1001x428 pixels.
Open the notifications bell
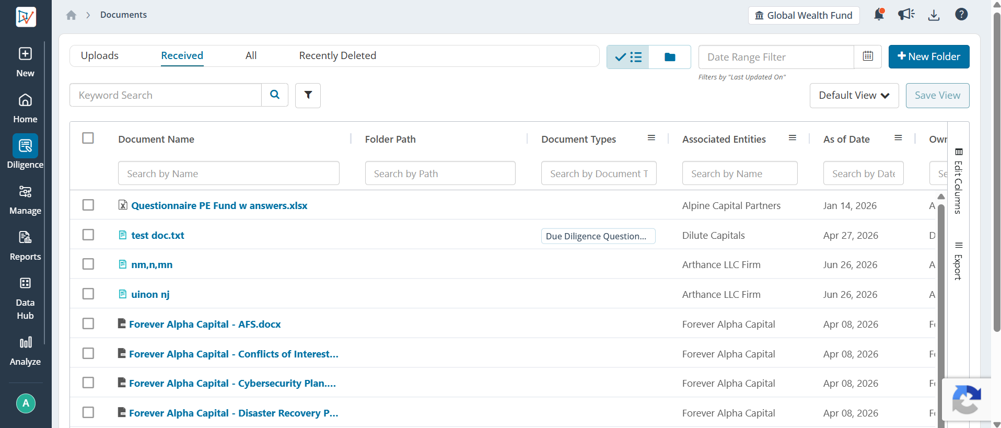coord(879,15)
